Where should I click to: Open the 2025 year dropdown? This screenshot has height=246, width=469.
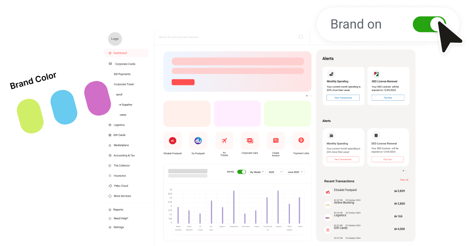click(275, 172)
